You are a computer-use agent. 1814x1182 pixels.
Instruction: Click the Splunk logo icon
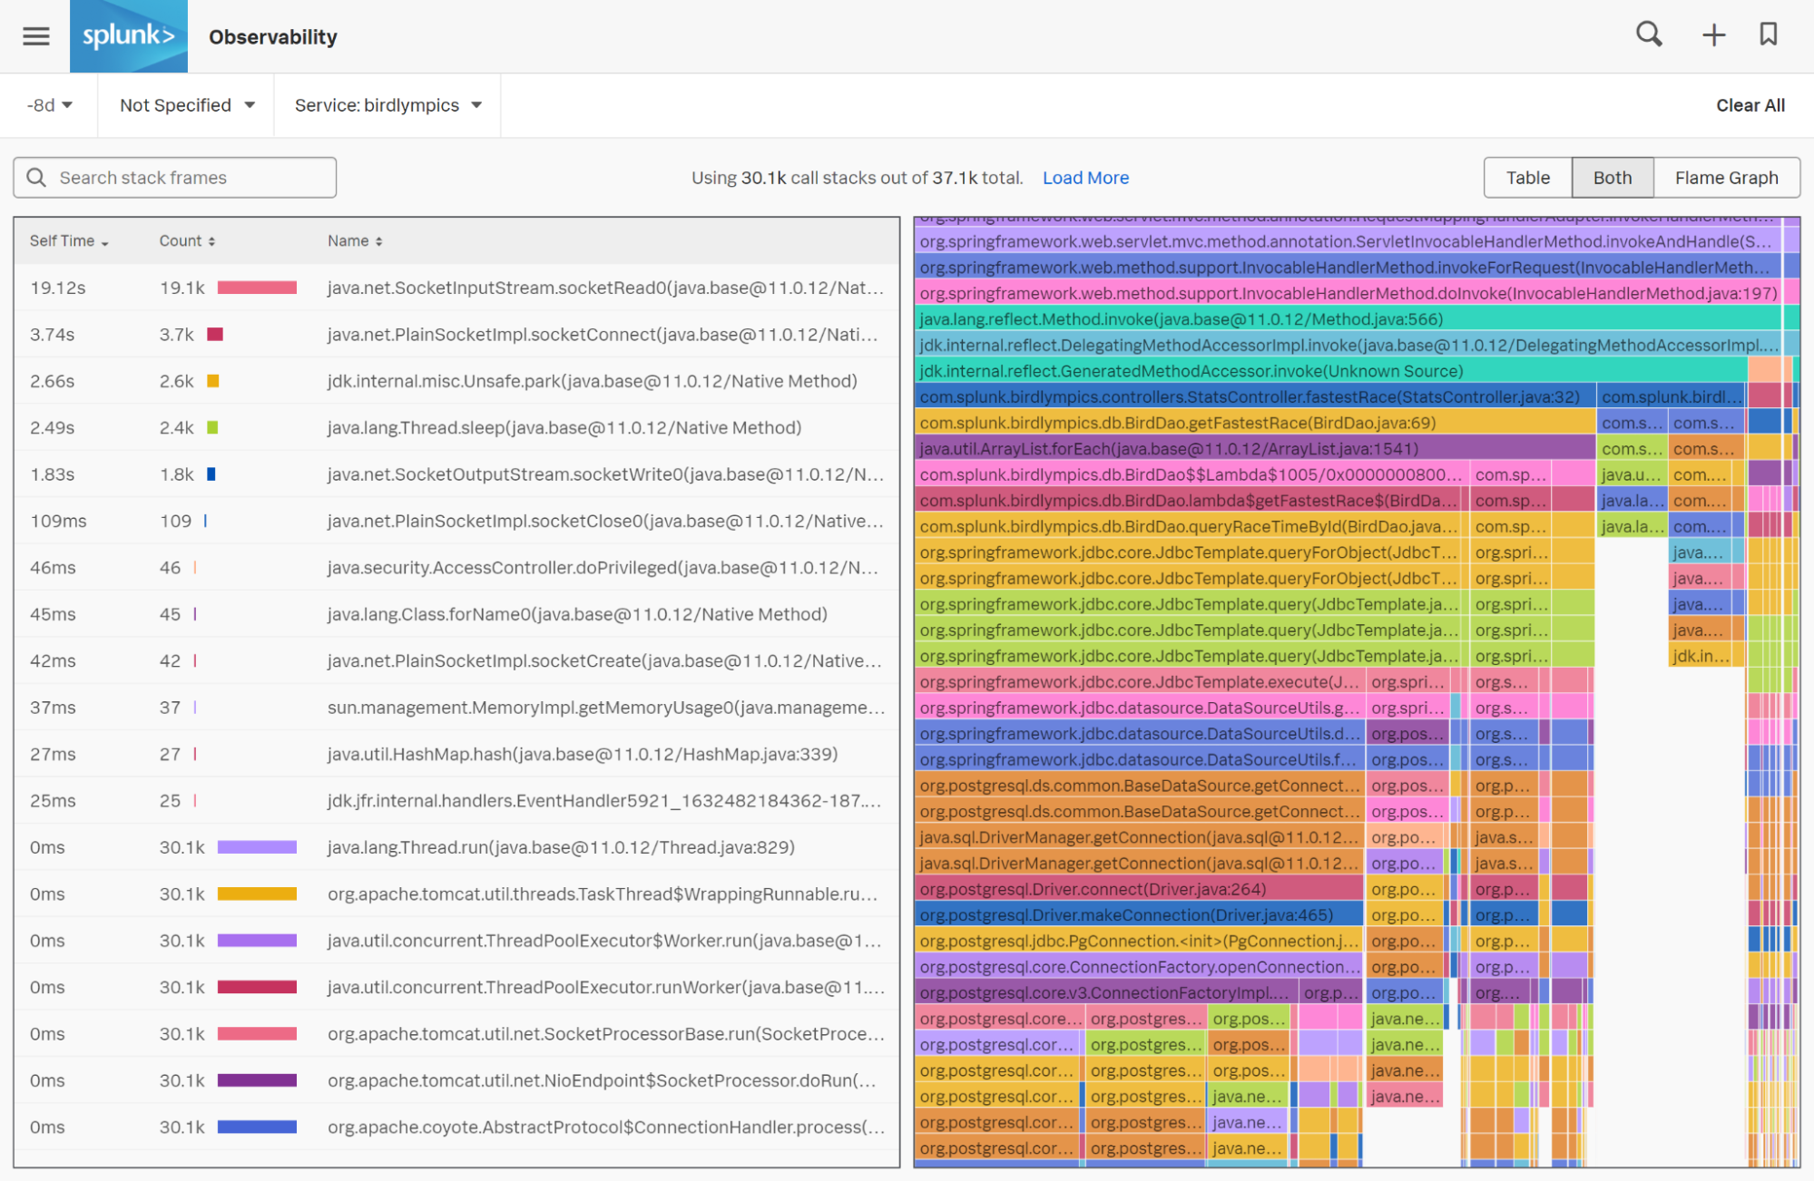tap(127, 35)
